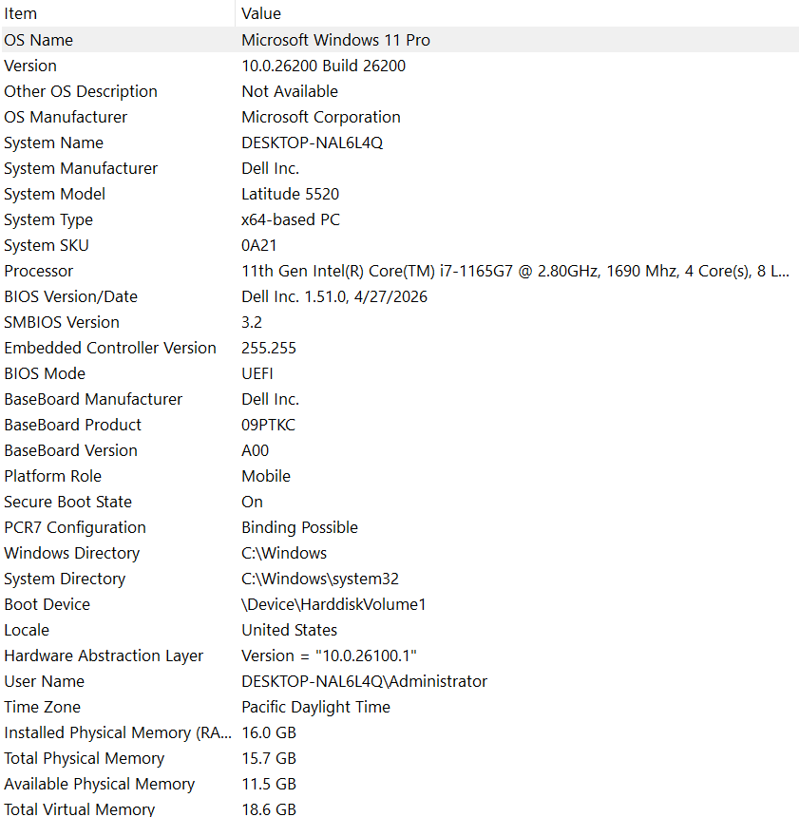The image size is (799, 817).
Task: Select the System Manufacturer row label
Action: [81, 168]
